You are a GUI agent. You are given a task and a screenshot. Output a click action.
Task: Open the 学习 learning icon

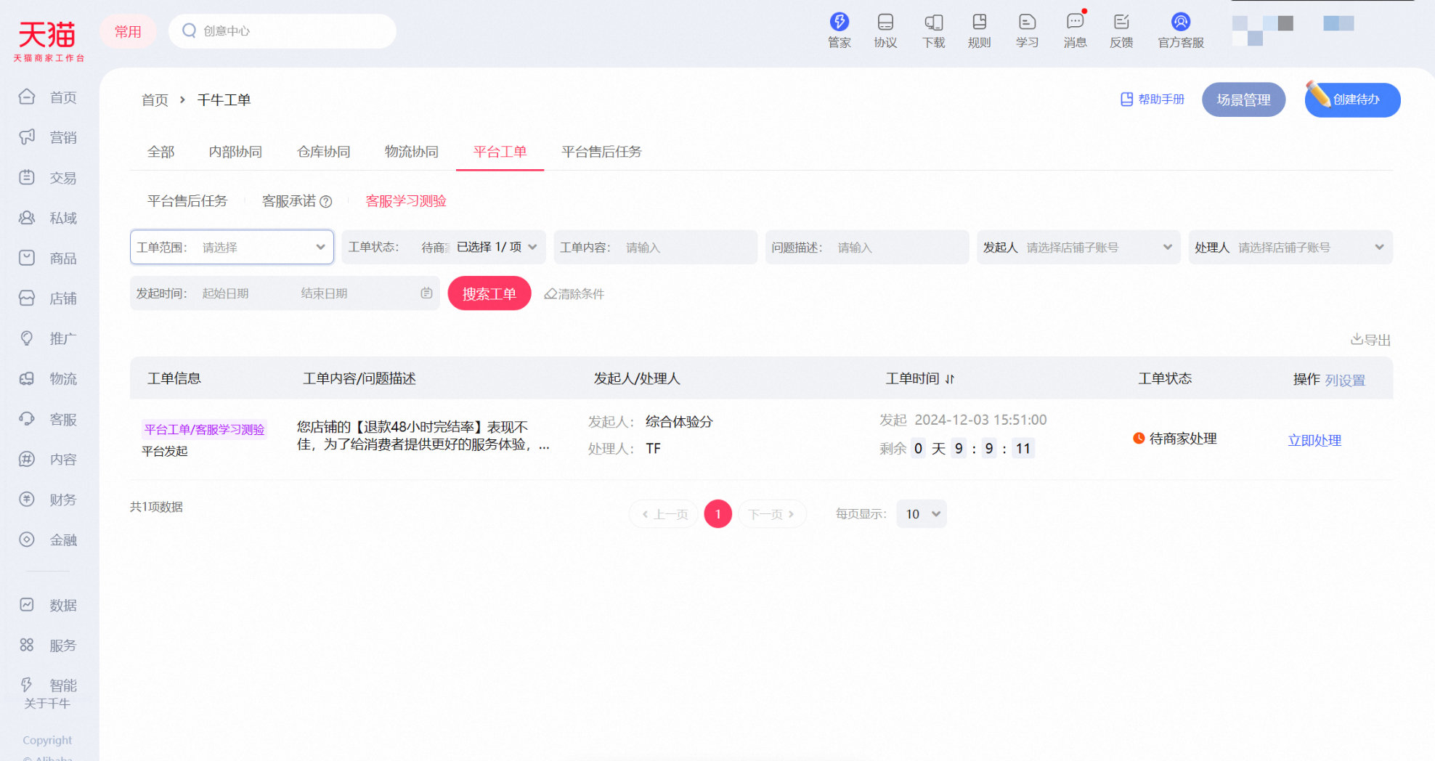[1027, 23]
